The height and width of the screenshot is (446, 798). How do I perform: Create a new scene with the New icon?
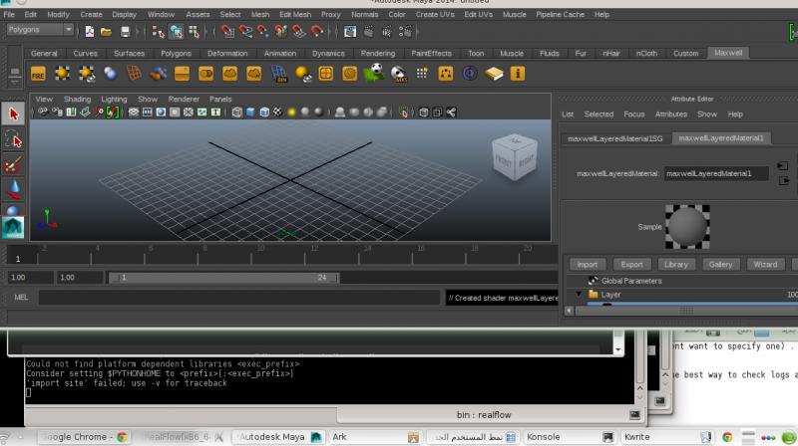90,32
